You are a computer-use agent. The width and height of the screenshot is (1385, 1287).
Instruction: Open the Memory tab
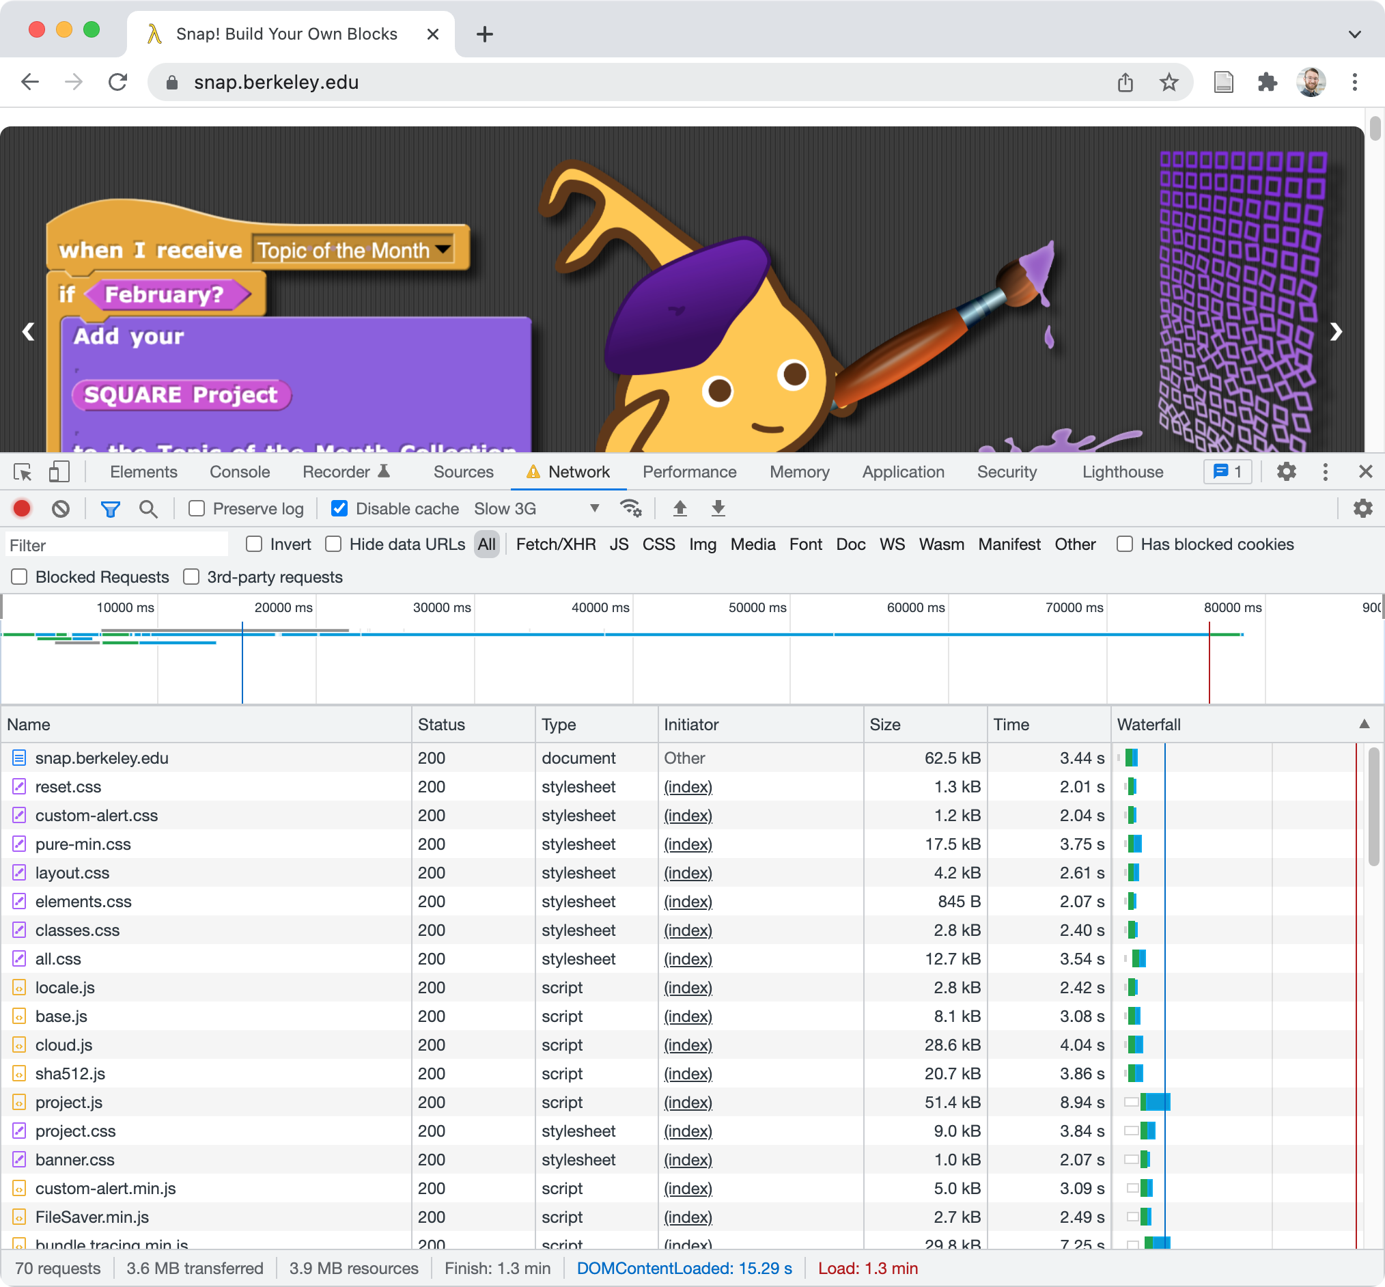click(800, 471)
